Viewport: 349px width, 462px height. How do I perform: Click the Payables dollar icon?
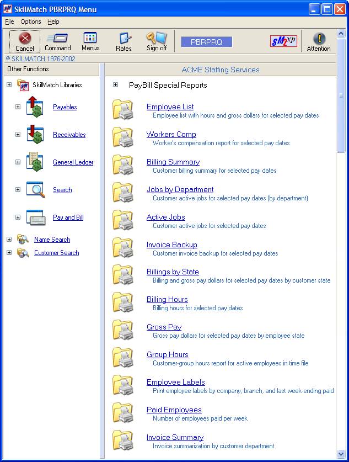coord(35,107)
